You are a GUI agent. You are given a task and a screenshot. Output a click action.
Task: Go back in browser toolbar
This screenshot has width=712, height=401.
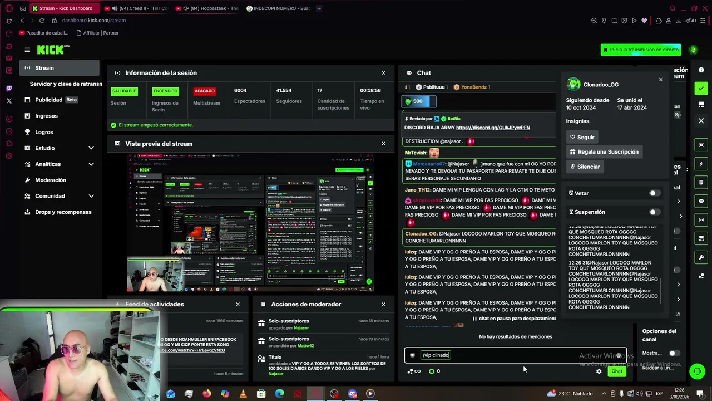pyautogui.click(x=22, y=21)
